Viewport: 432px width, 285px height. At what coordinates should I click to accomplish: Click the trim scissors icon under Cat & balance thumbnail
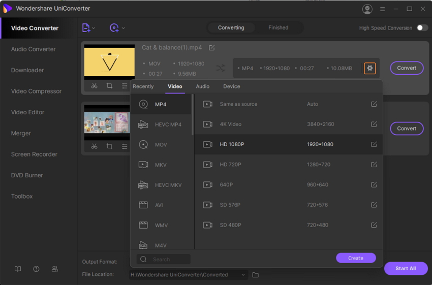point(94,86)
